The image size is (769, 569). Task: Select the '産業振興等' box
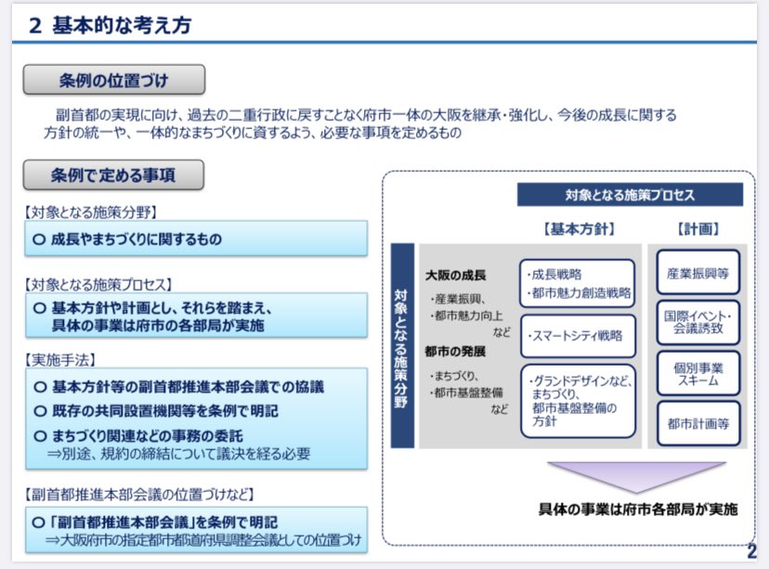tap(697, 273)
